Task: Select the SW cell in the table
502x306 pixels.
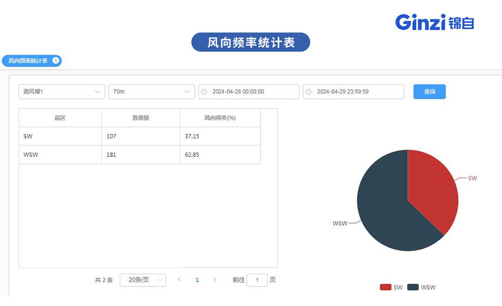Action: 60,136
